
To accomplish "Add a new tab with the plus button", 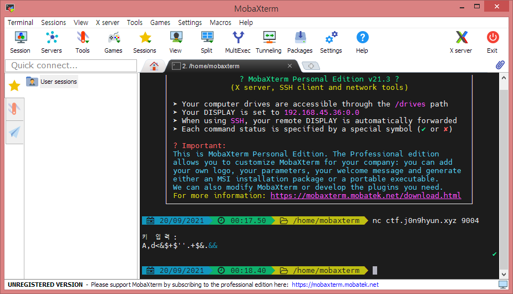I will pos(311,66).
